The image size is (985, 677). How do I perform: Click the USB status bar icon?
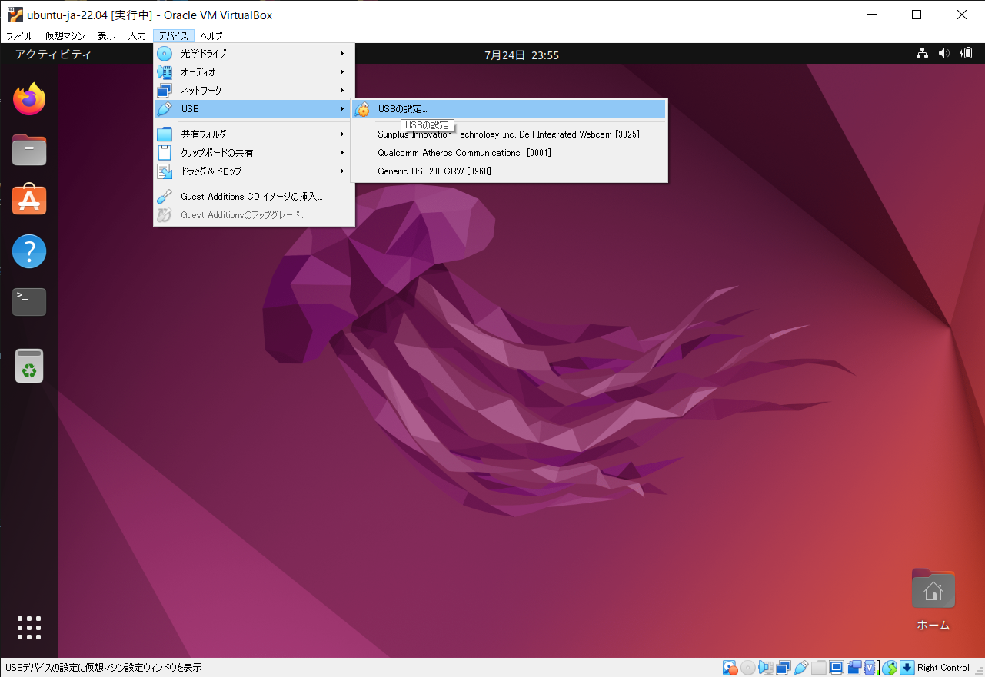point(801,667)
